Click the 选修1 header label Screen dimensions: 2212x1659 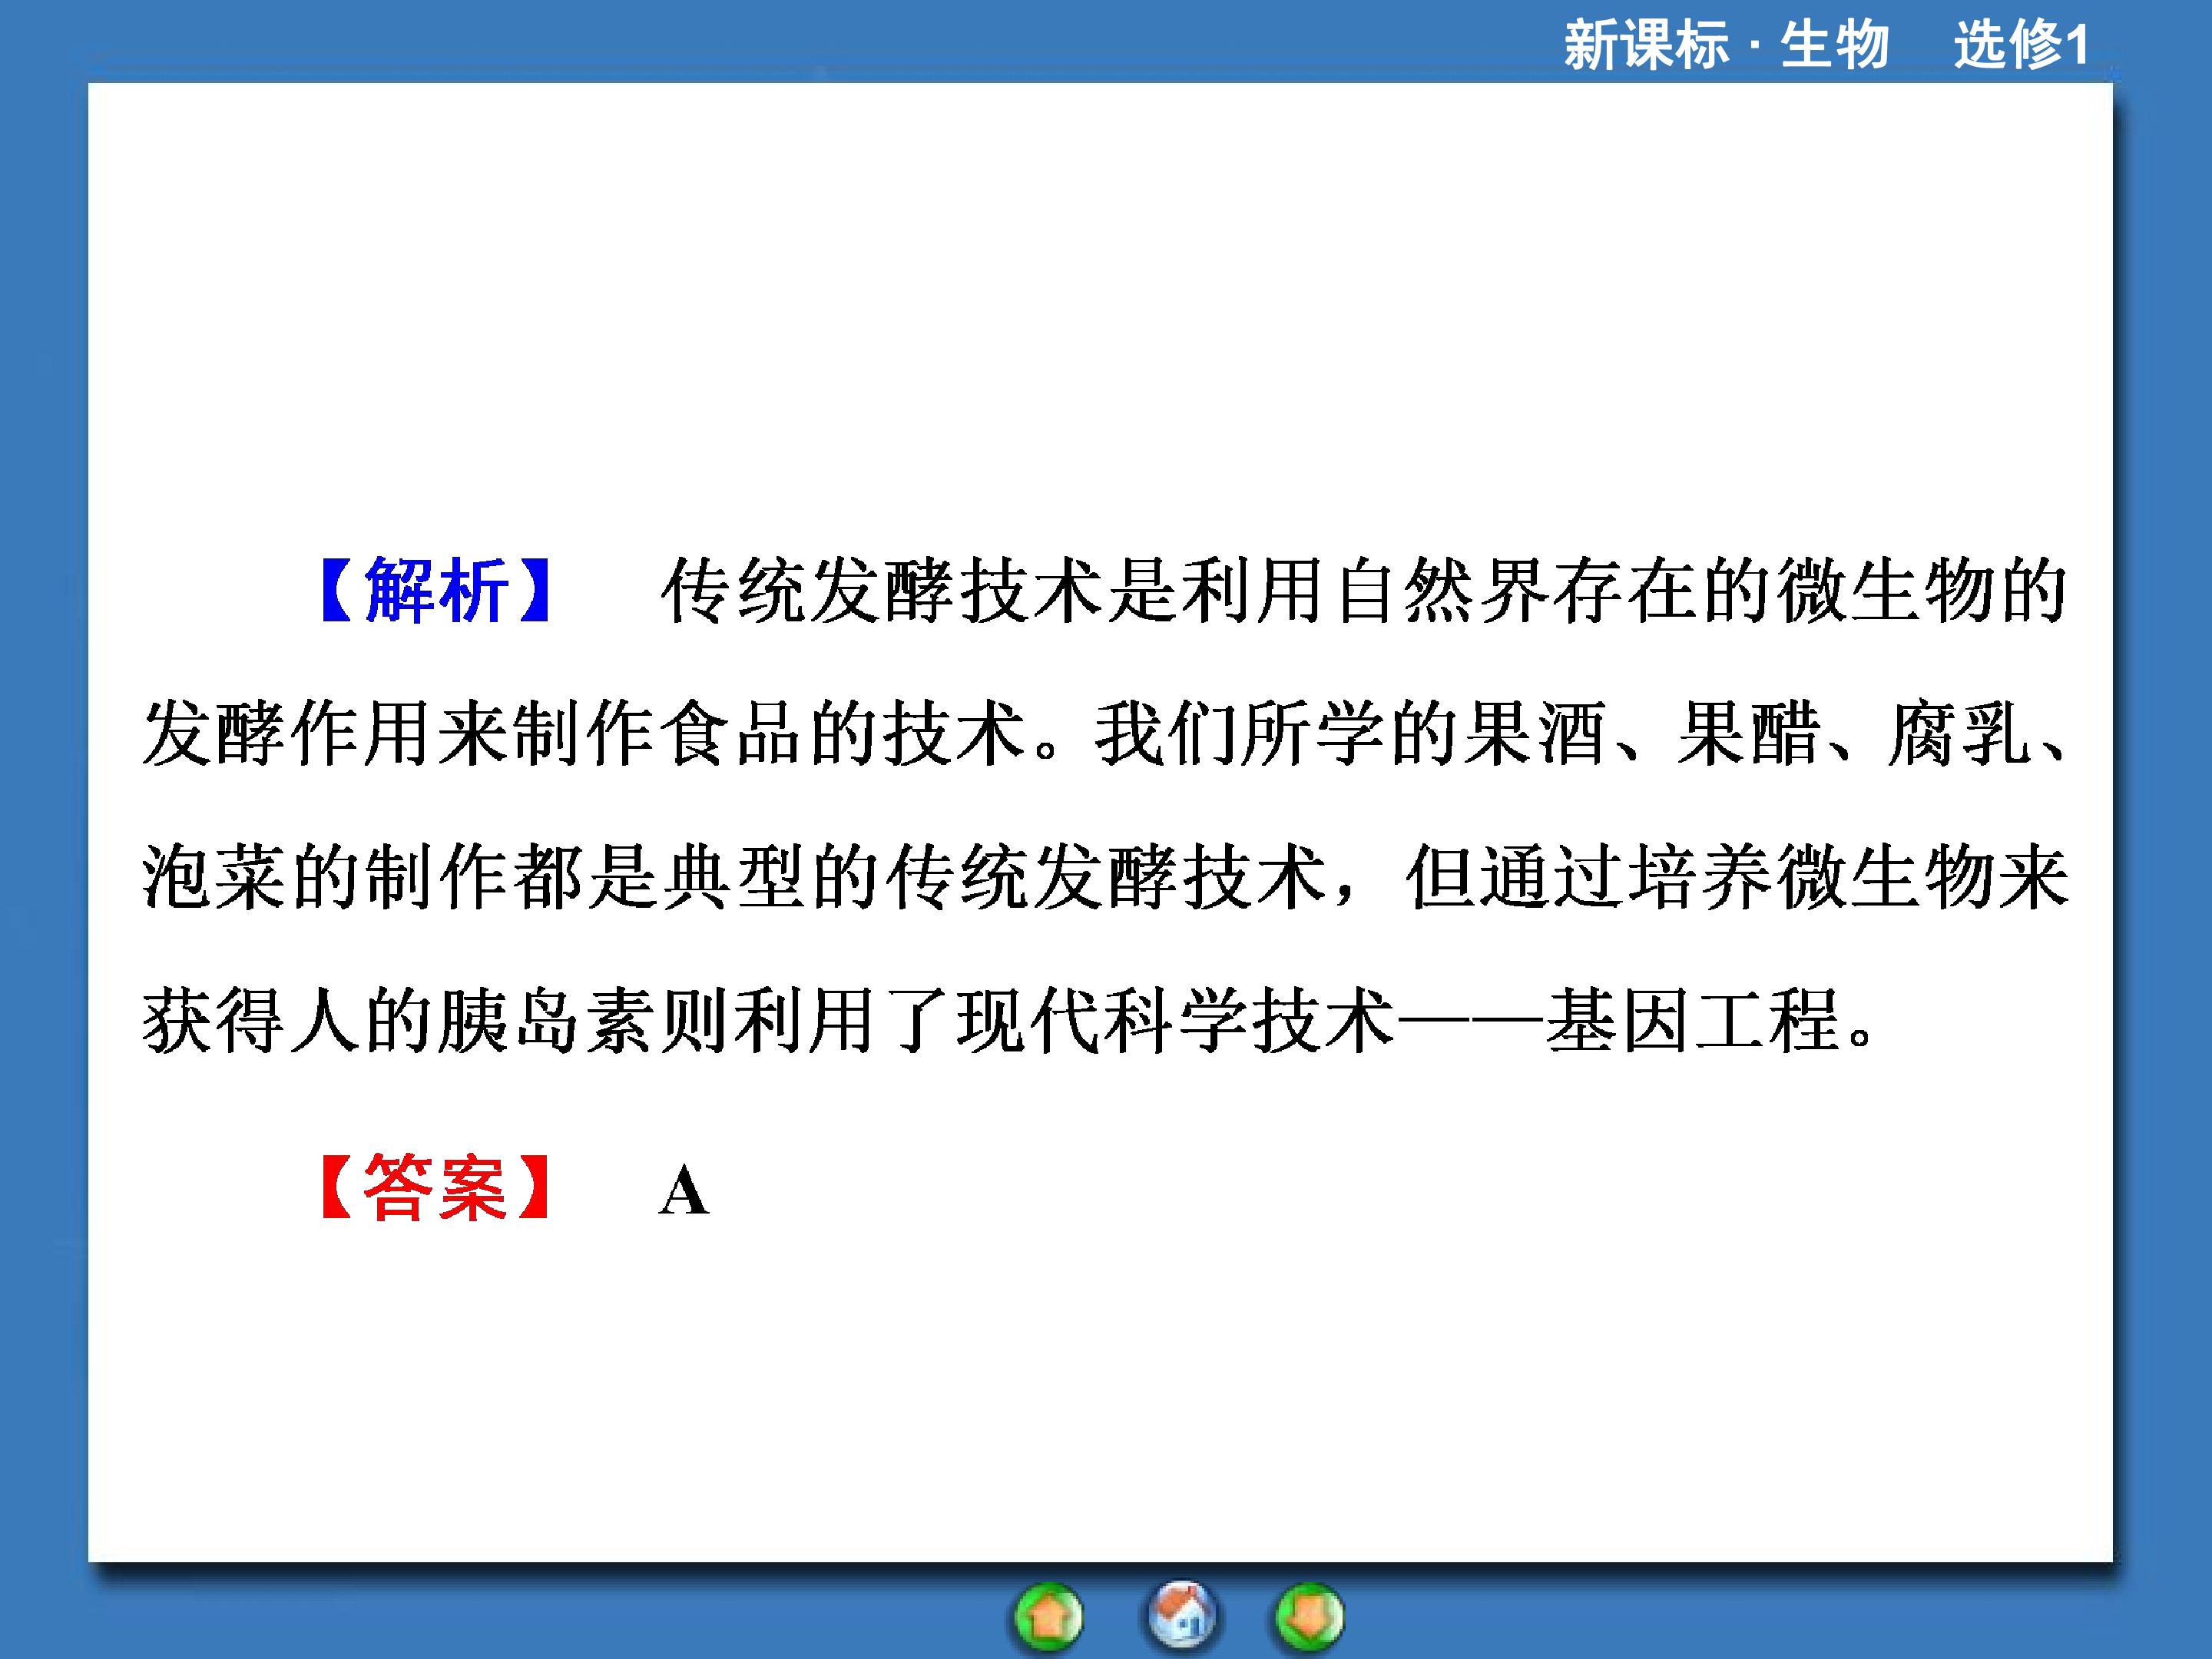click(2021, 45)
